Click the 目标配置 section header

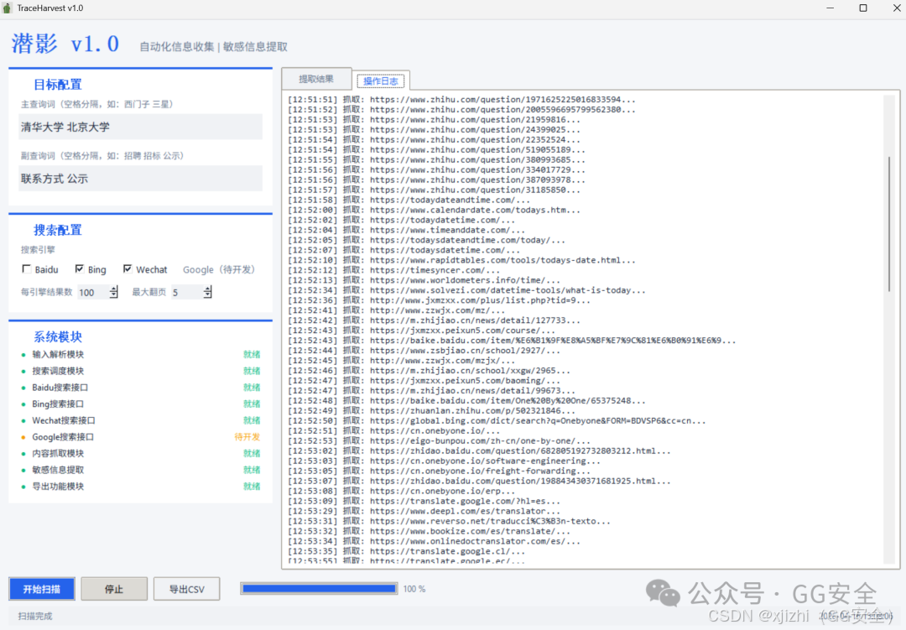click(58, 85)
